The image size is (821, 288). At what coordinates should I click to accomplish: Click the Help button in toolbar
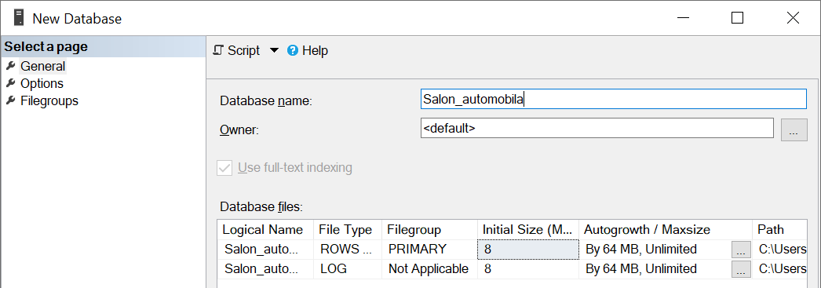click(x=308, y=50)
